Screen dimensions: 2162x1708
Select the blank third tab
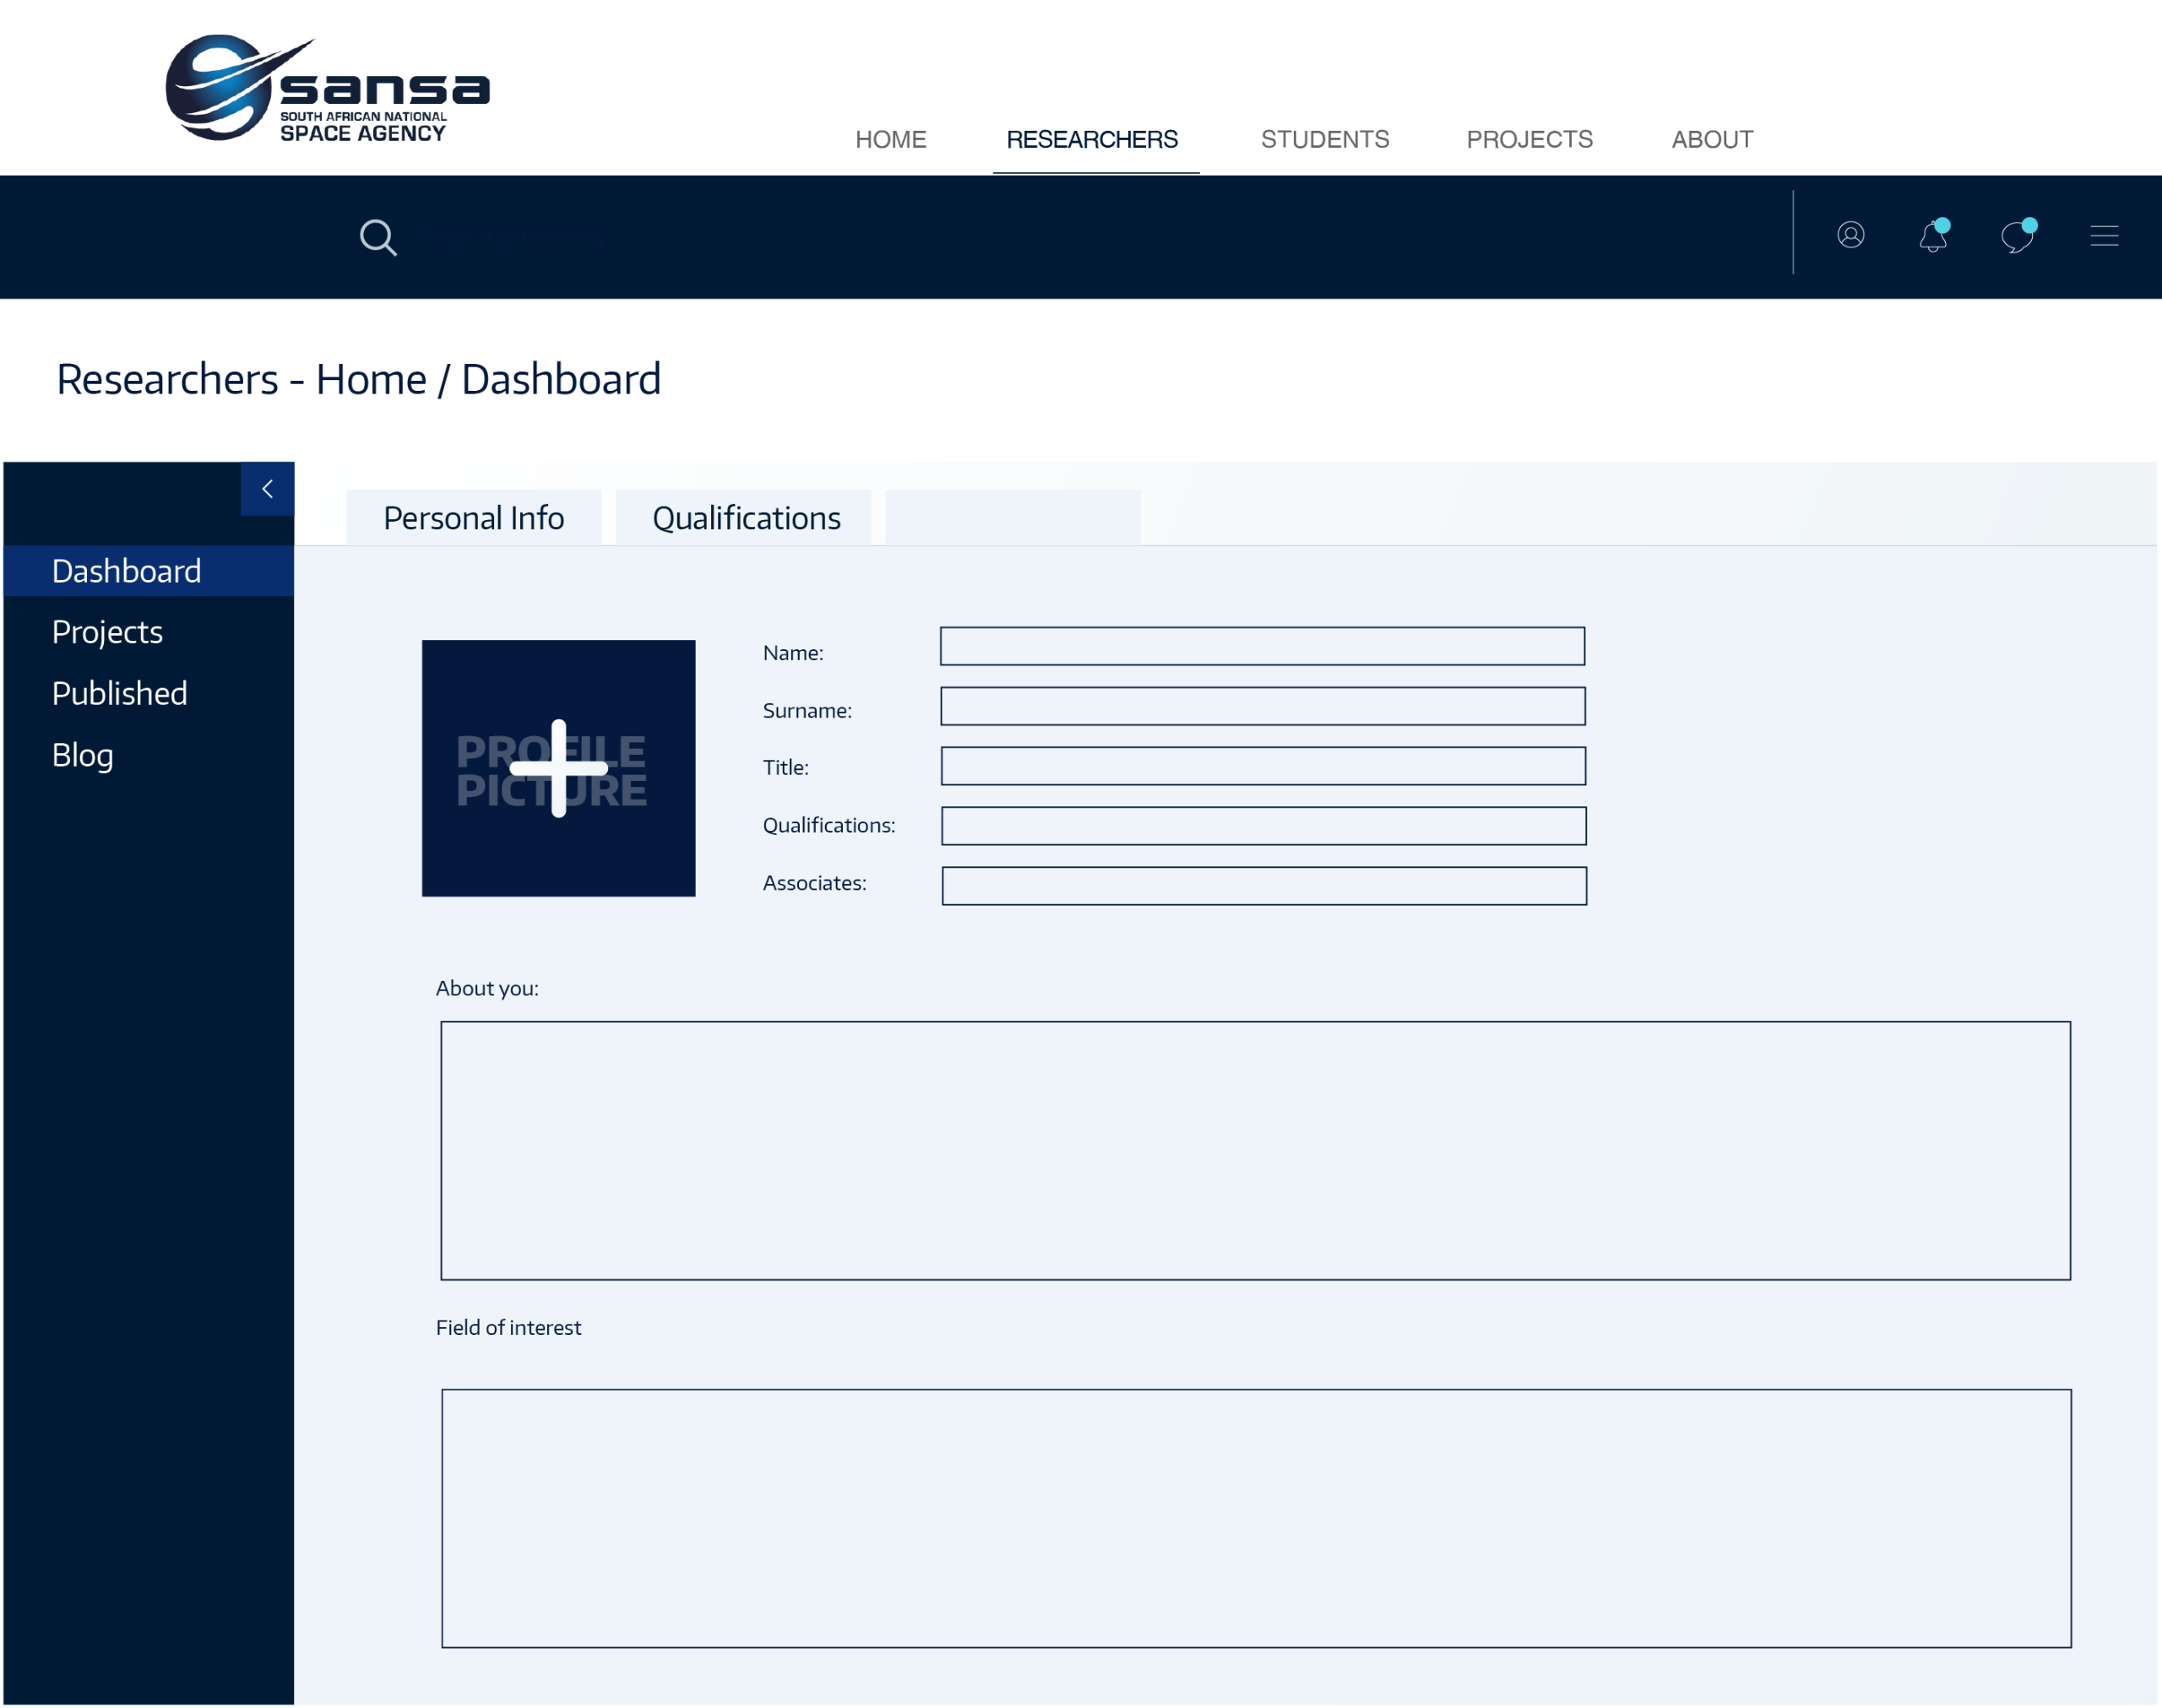click(x=1012, y=518)
